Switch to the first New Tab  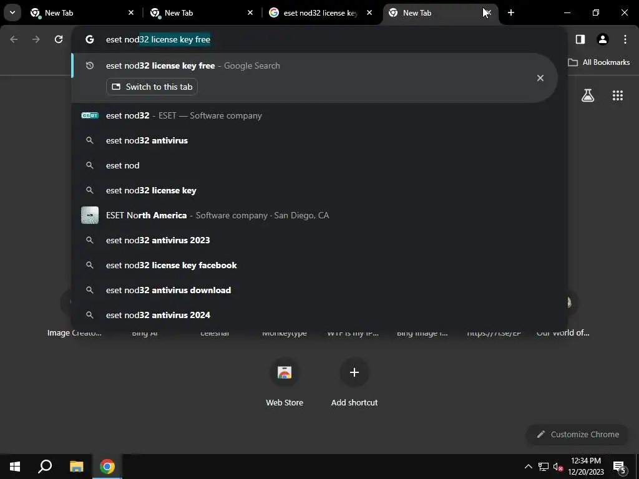pyautogui.click(x=80, y=12)
